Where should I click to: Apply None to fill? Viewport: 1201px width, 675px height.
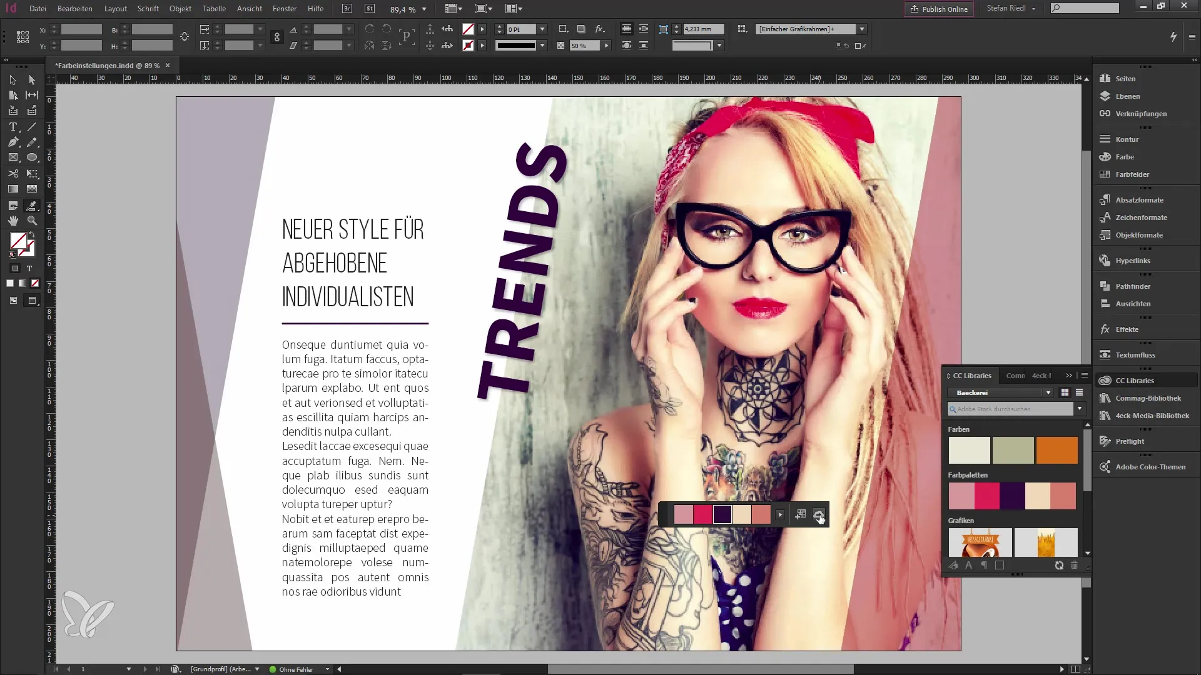pyautogui.click(x=35, y=284)
